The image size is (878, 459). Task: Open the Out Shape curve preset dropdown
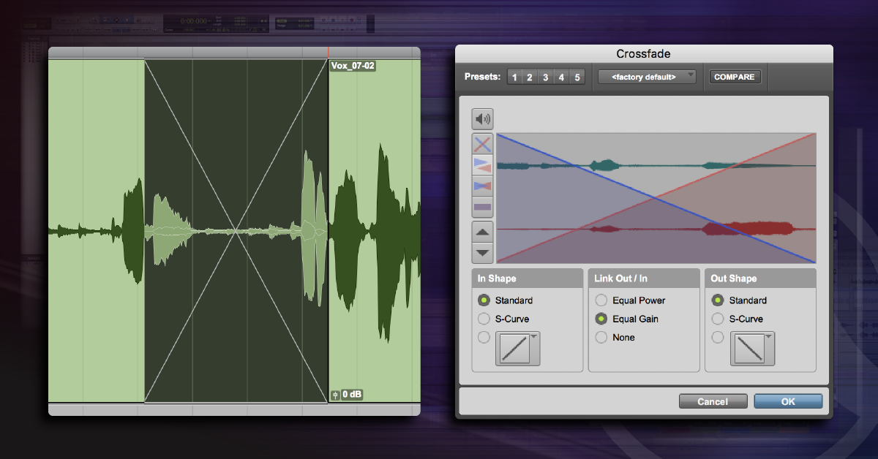click(752, 348)
